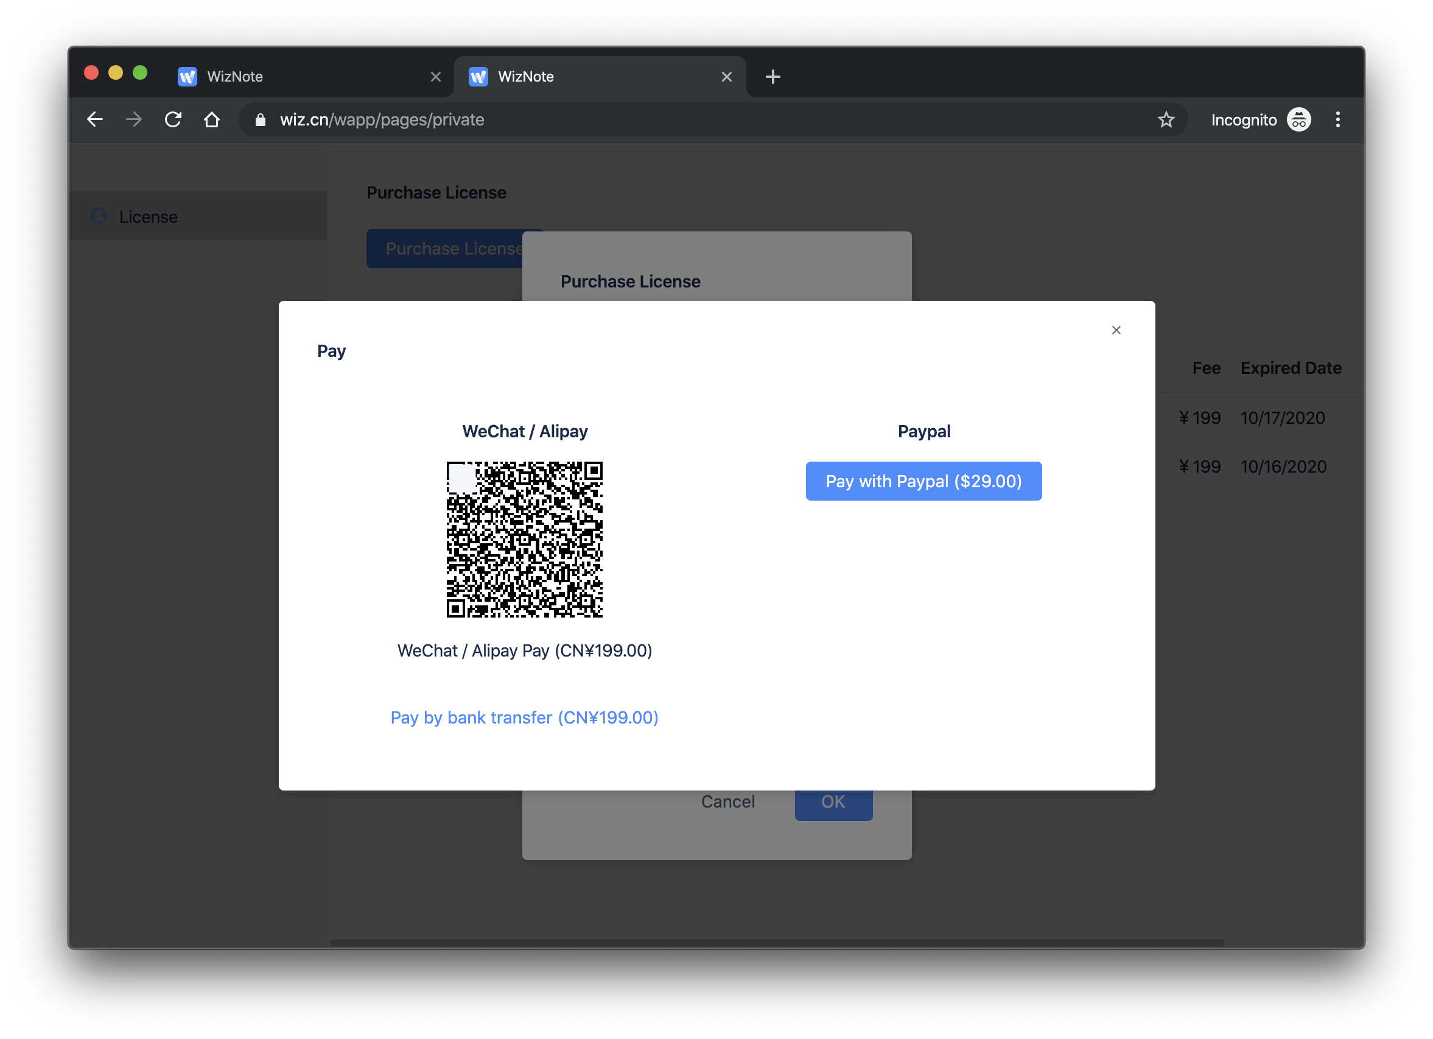Open Chrome three-dot menu
The image size is (1433, 1039).
[1337, 119]
